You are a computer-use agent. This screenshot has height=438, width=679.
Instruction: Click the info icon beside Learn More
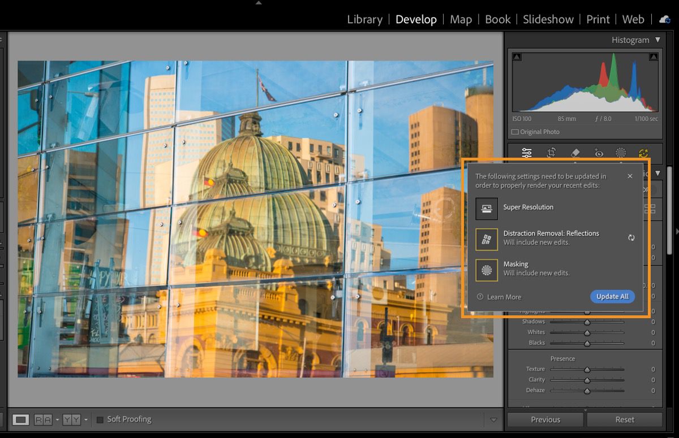[x=480, y=297]
